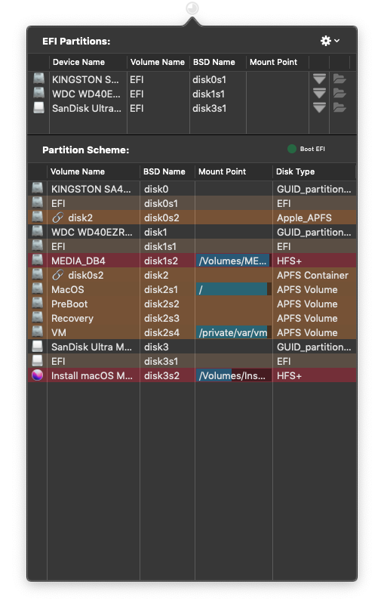Image resolution: width=384 pixels, height=611 pixels.
Task: Open SanDisk Ultra EFI folder icon
Action: [339, 108]
